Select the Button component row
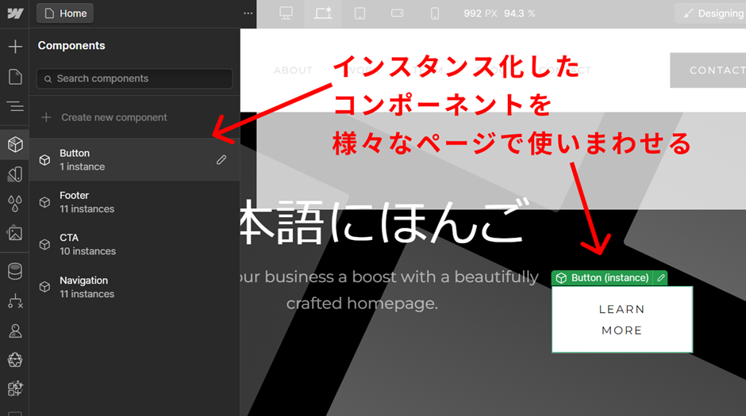746x416 pixels. 135,159
